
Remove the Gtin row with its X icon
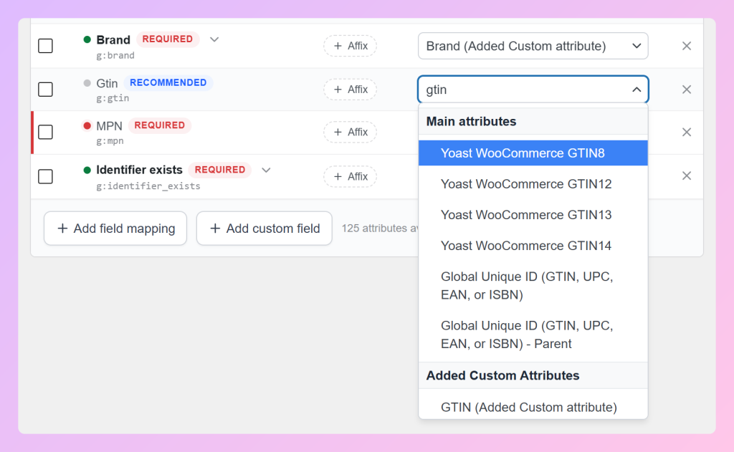coord(686,90)
